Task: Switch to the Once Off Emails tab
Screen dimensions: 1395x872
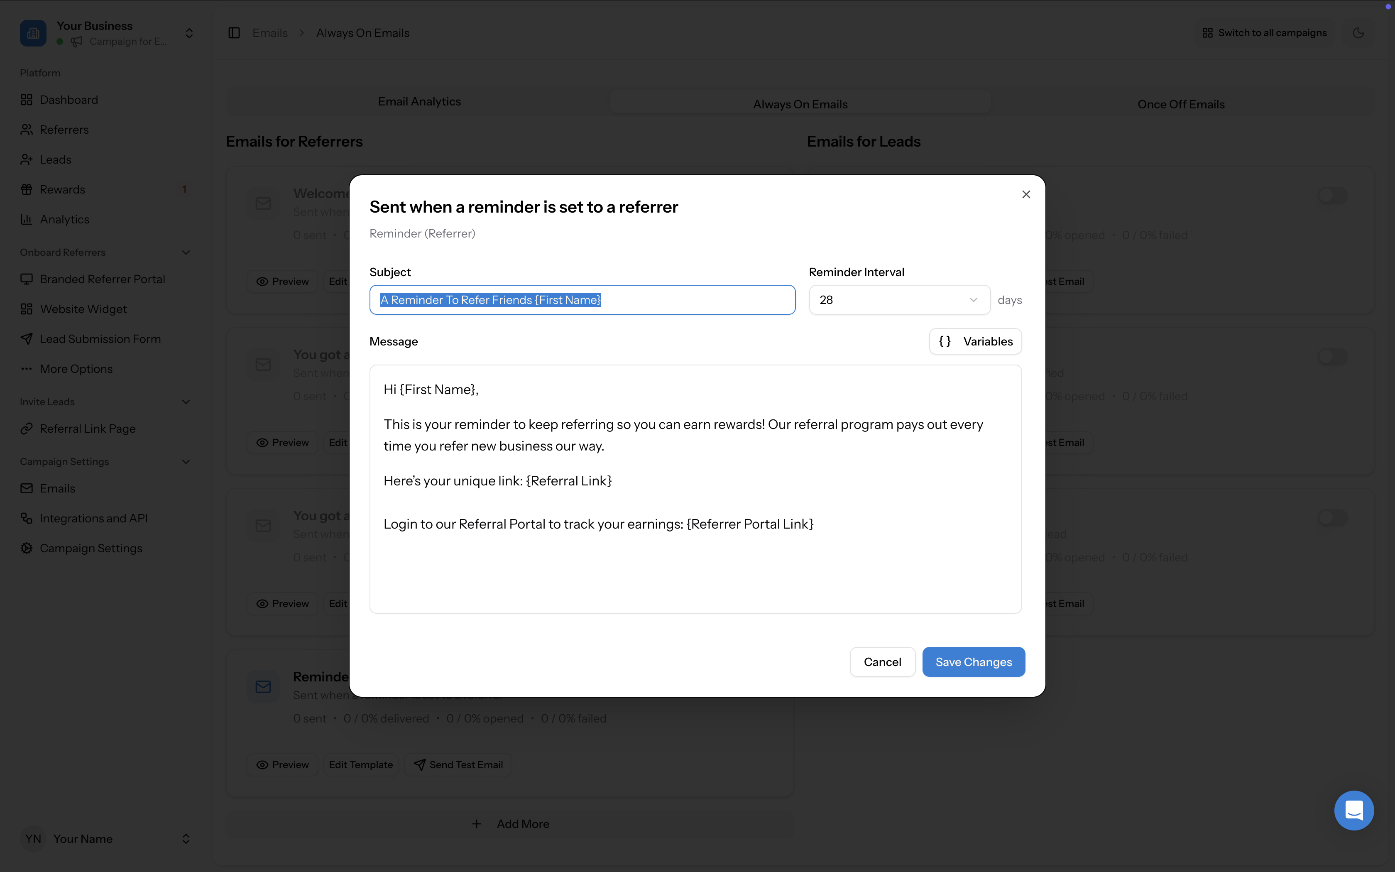Action: click(x=1181, y=104)
